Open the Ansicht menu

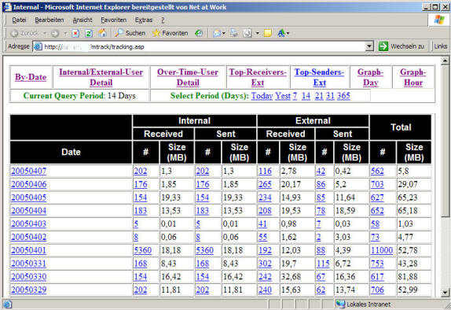[82, 20]
